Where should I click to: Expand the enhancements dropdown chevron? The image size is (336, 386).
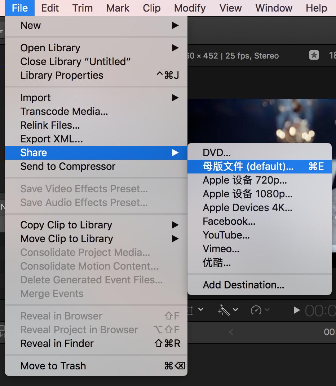point(235,310)
